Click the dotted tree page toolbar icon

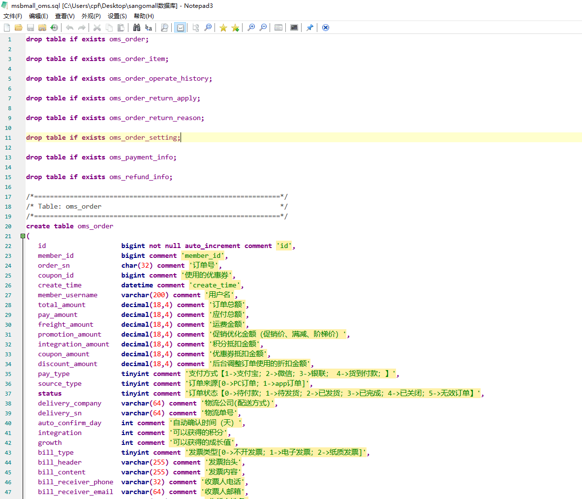pos(196,28)
